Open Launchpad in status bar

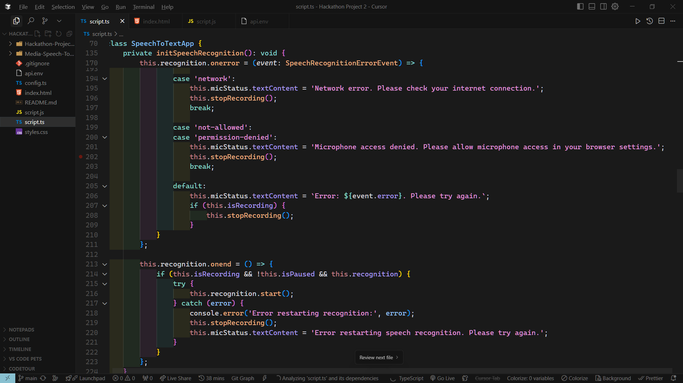(x=85, y=378)
